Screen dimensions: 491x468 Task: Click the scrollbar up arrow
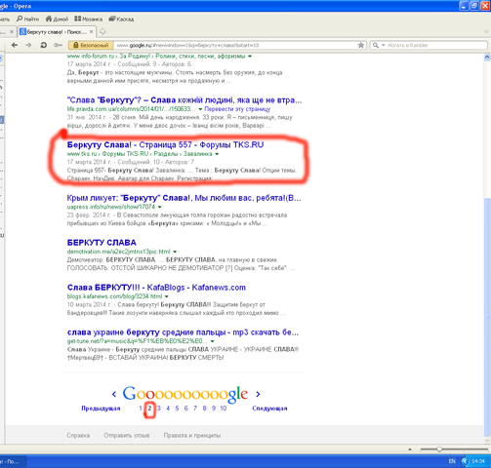[487, 58]
